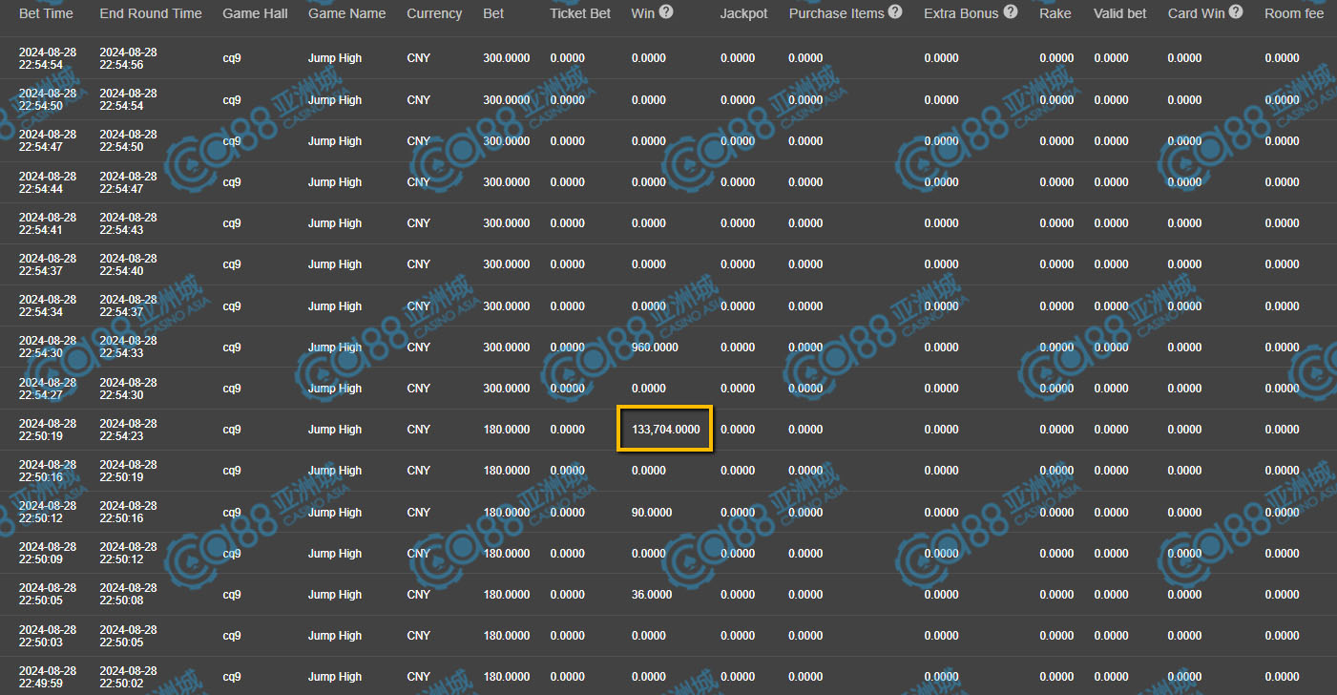1337x695 pixels.
Task: Click Bet Time cell 2024-08-28 22:50:12
Action: tap(48, 512)
